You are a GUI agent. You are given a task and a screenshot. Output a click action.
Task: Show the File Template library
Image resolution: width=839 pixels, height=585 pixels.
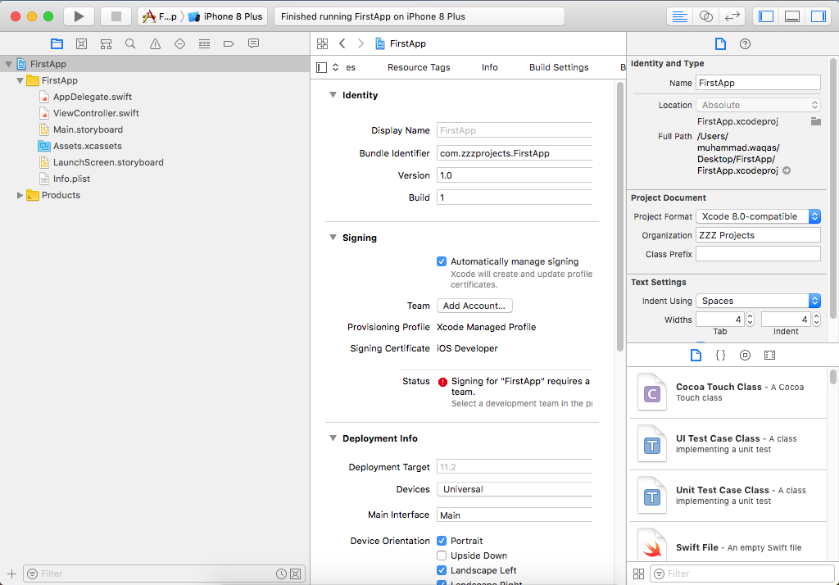click(x=696, y=356)
